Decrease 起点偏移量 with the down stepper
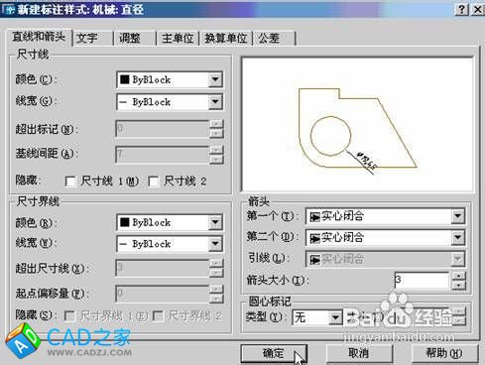Viewport: 485px width, 365px height. pyautogui.click(x=217, y=299)
